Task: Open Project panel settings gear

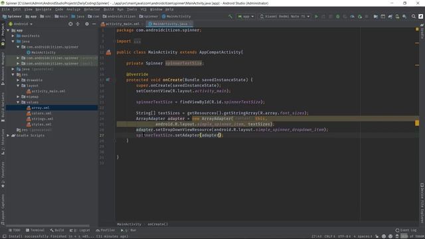Action: [87, 24]
